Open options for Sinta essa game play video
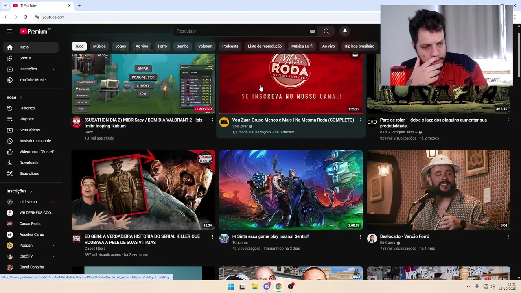The height and width of the screenshot is (293, 521). 360,237
